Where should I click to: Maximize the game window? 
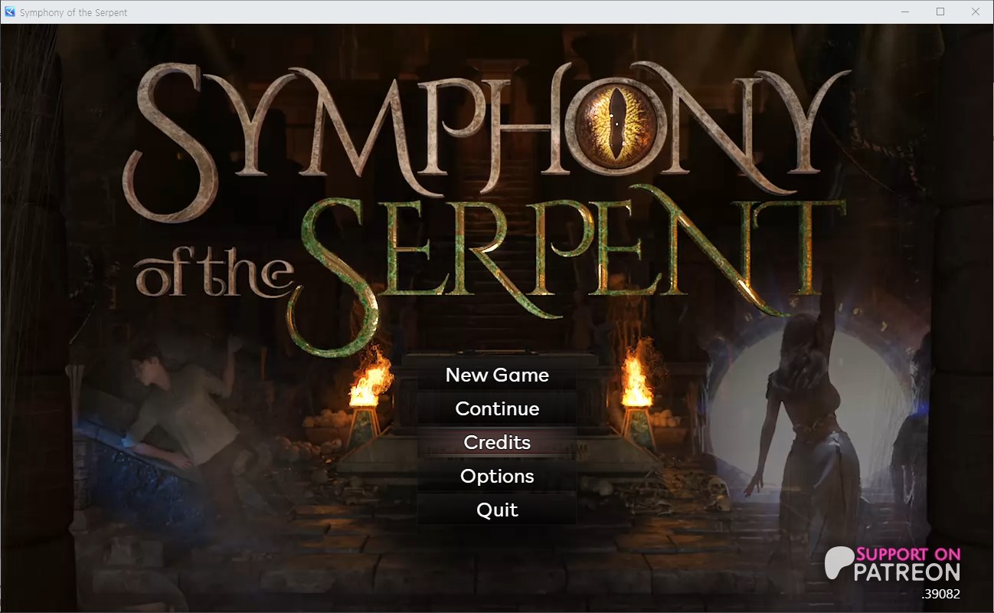coord(940,12)
